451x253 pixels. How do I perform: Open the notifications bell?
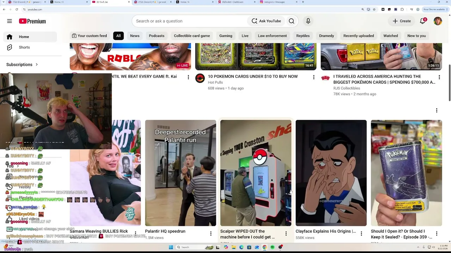click(422, 21)
